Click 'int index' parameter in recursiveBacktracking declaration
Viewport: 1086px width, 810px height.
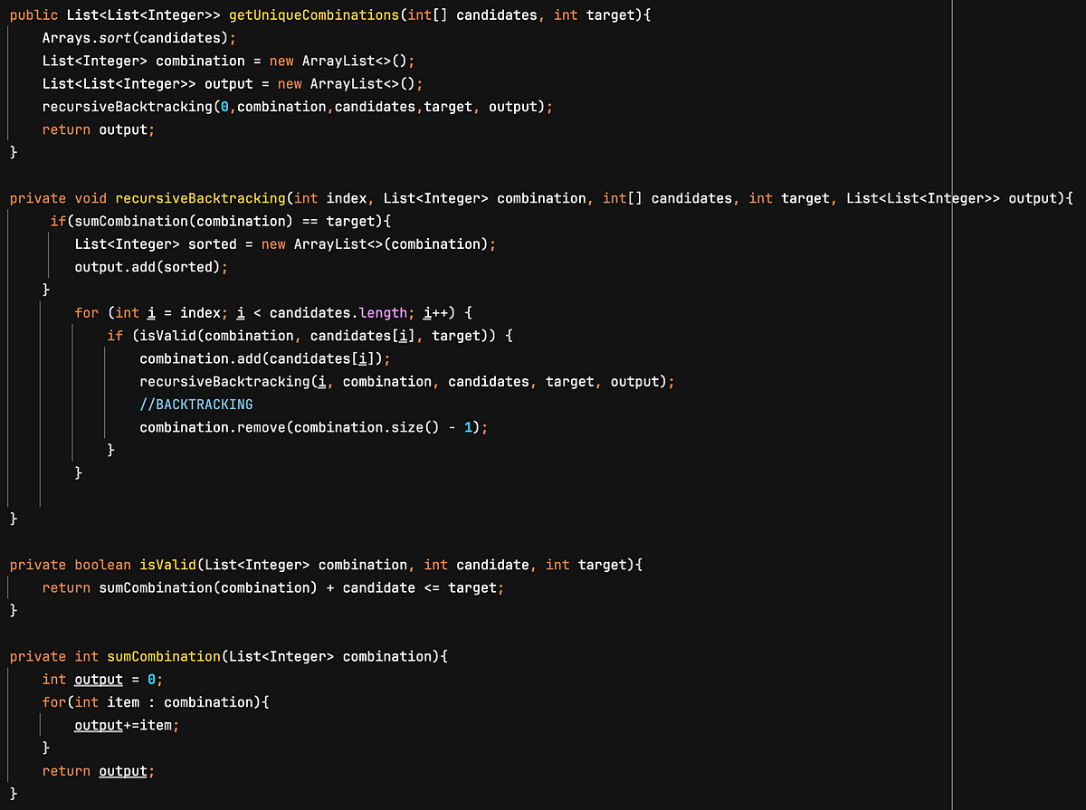coord(330,197)
